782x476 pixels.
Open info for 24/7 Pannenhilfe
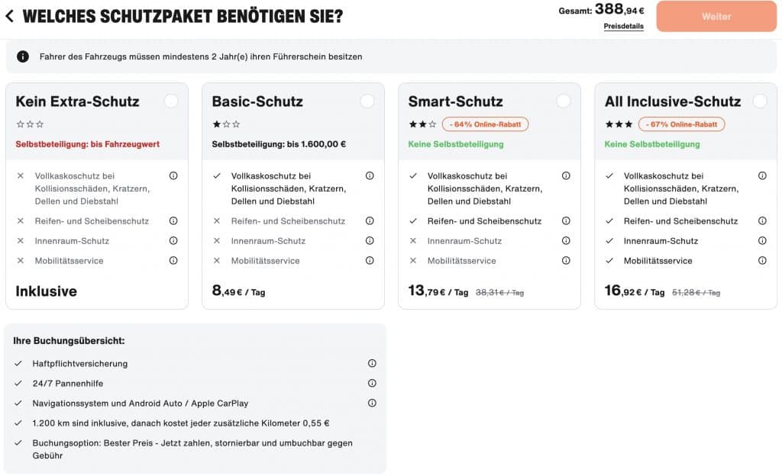(372, 383)
